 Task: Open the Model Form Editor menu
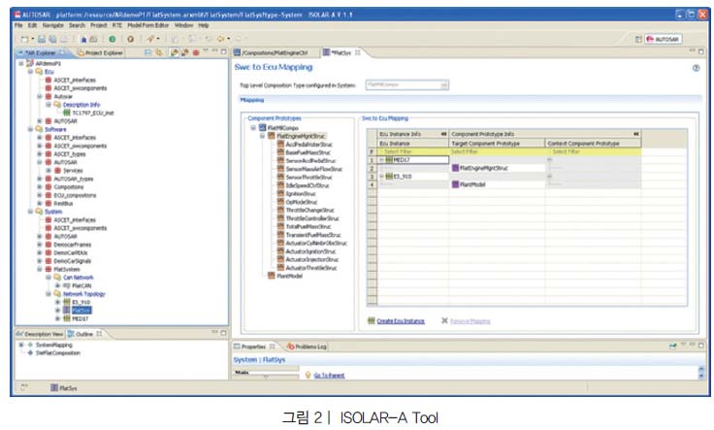(x=147, y=25)
